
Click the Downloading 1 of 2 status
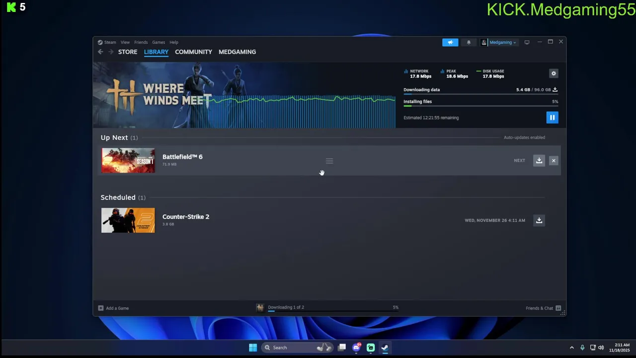(x=286, y=307)
